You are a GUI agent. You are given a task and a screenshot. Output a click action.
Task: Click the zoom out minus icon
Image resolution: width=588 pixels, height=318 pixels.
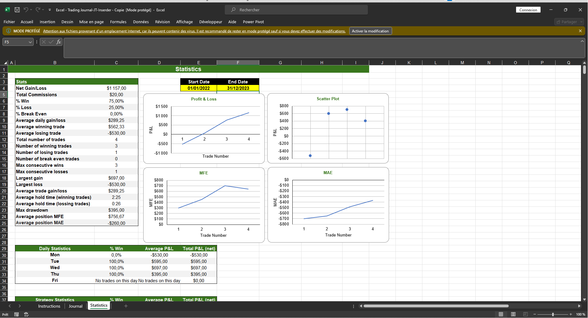point(535,314)
